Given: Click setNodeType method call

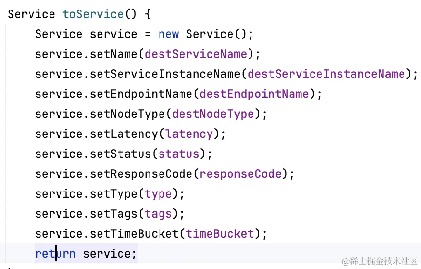Looking at the screenshot, I should click(x=128, y=115).
